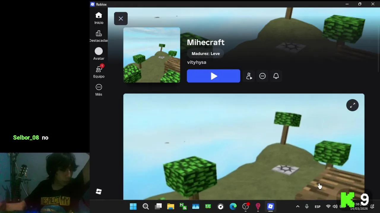Open File Explorer from taskbar
Image resolution: width=380 pixels, height=213 pixels.
coord(171,206)
